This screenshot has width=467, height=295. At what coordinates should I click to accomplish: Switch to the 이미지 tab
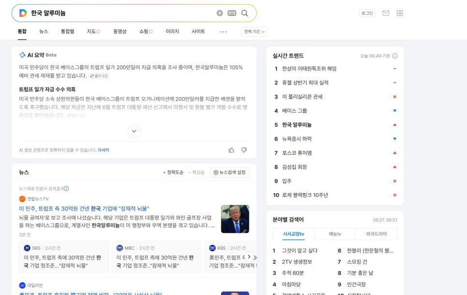click(172, 31)
